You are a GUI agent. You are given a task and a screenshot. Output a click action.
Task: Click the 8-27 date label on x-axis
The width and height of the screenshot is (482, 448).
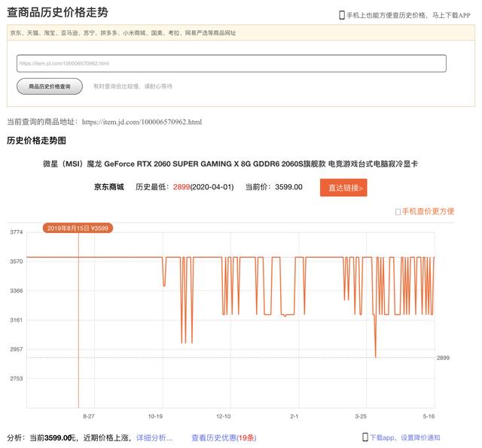(89, 416)
